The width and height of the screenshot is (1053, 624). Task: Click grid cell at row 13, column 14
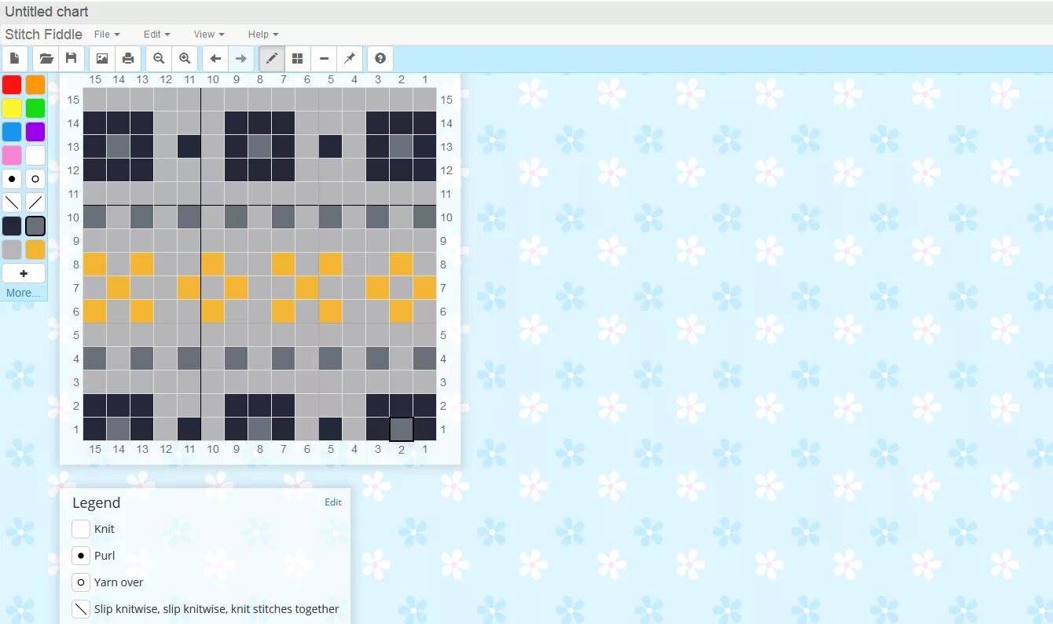point(119,147)
